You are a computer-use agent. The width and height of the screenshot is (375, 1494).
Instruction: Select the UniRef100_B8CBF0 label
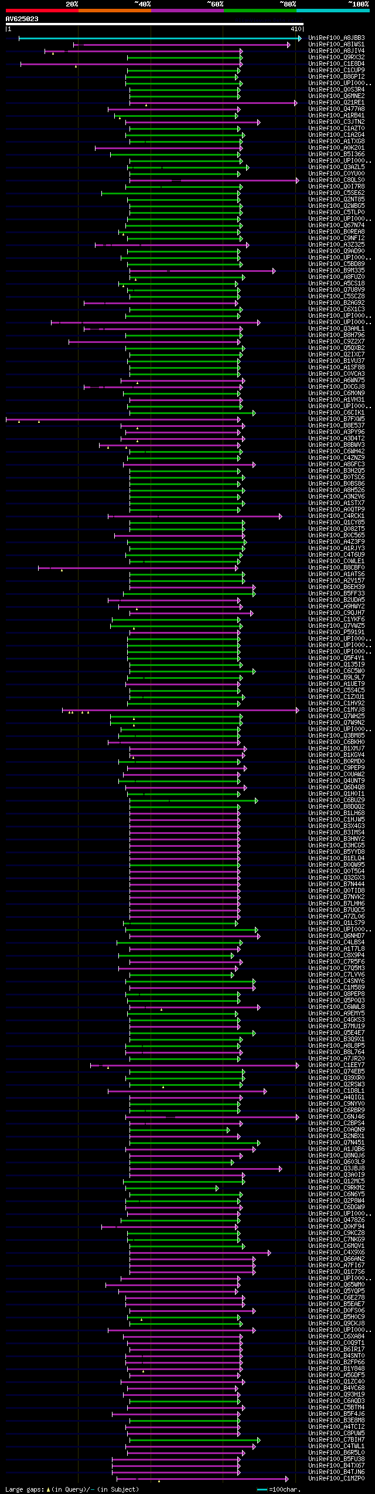[336, 568]
